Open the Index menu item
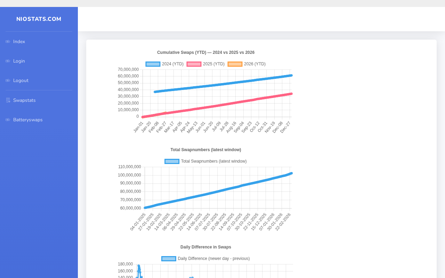The height and width of the screenshot is (278, 445). (19, 42)
